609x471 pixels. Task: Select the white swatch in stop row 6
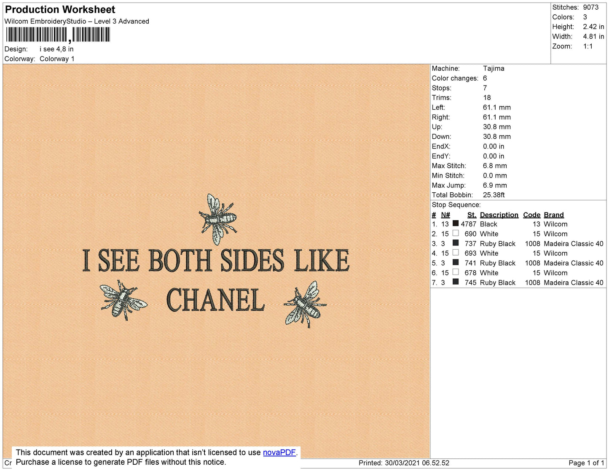point(456,272)
